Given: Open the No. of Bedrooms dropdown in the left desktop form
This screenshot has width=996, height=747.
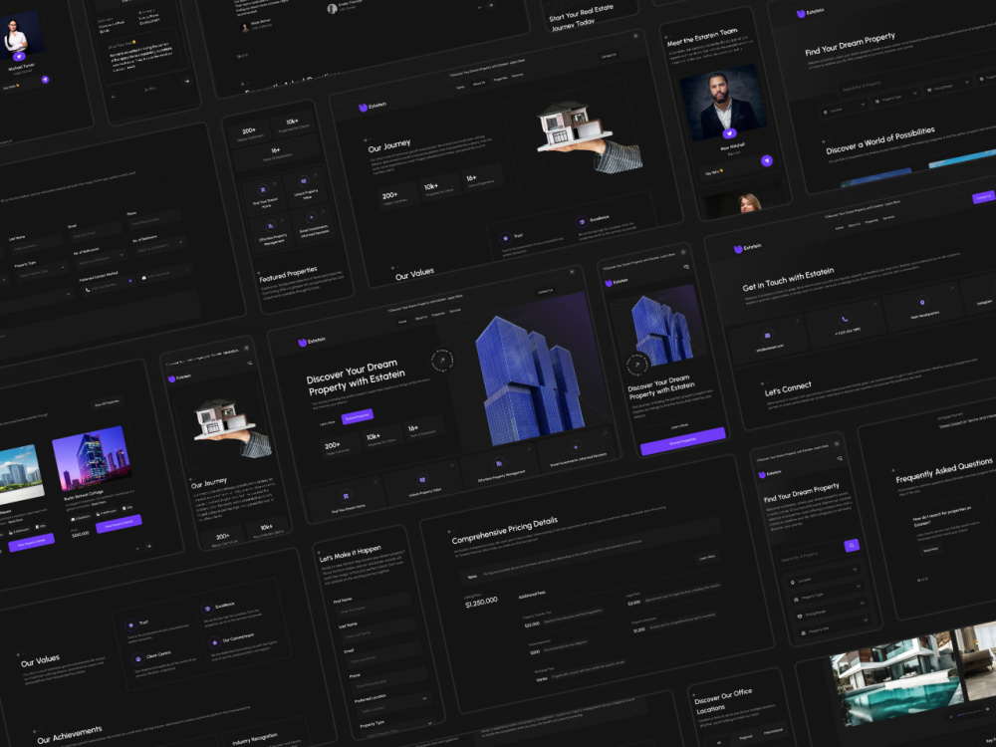Looking at the screenshot, I should tap(158, 245).
